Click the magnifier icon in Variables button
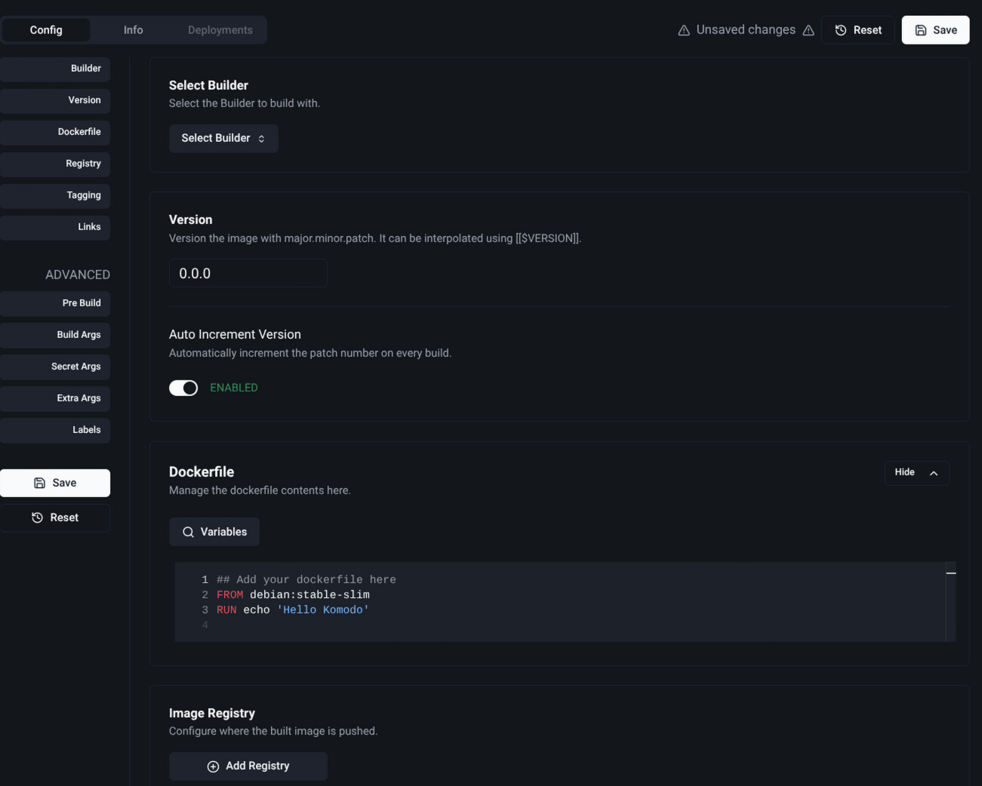 pos(188,532)
